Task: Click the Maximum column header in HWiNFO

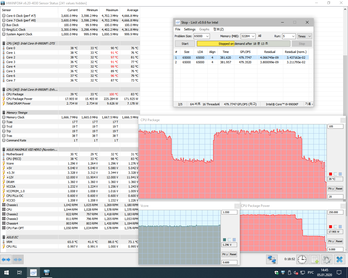Action: 110,10
